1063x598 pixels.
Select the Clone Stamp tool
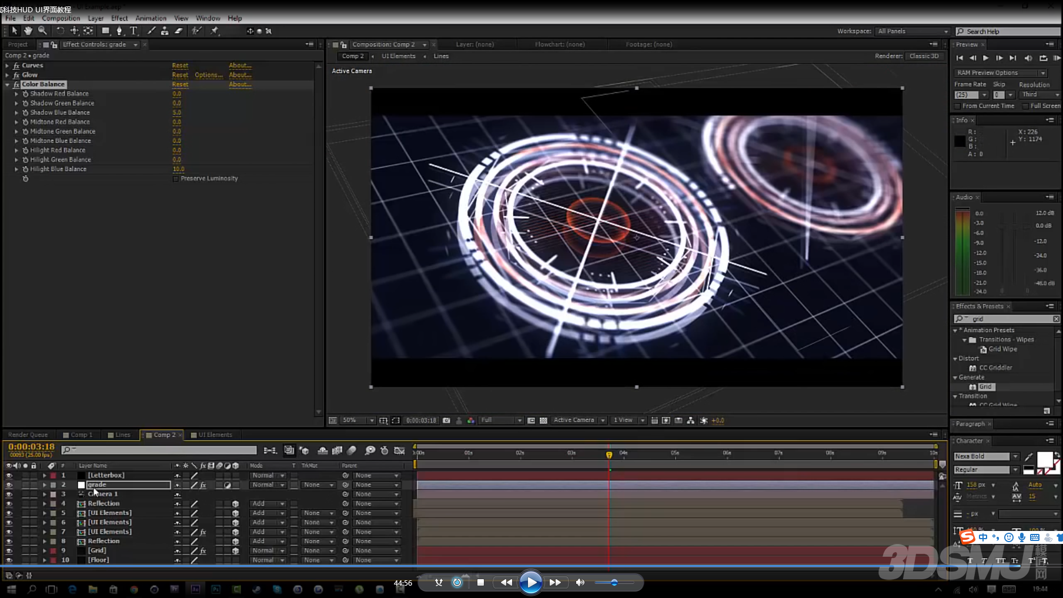point(165,31)
